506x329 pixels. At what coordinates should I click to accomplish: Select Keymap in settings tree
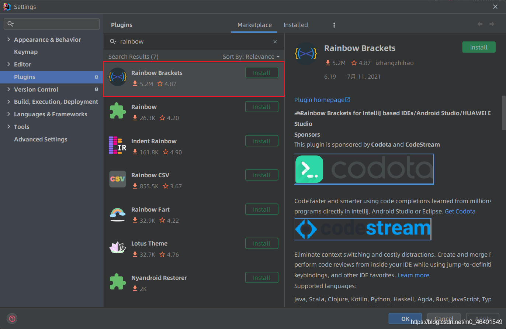coord(26,52)
